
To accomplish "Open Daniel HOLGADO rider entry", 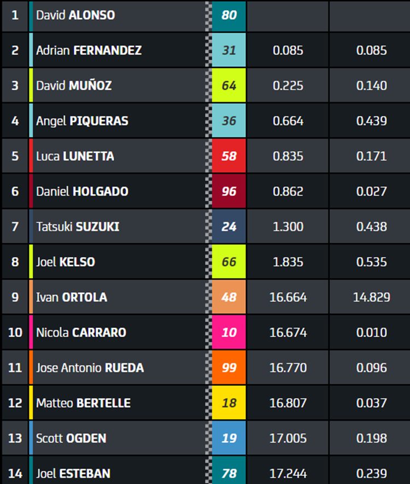I will pyautogui.click(x=82, y=192).
